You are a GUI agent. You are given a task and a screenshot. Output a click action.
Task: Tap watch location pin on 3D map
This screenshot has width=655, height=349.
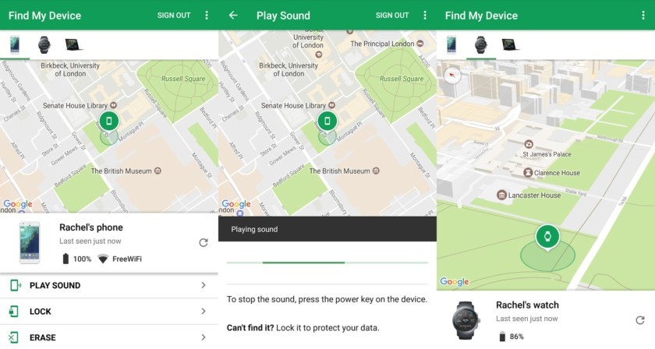pos(547,238)
